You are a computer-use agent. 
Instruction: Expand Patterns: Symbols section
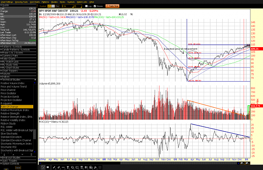(x=18, y=47)
